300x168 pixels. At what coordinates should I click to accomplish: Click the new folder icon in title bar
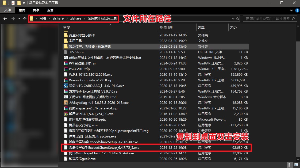[x=19, y=3]
